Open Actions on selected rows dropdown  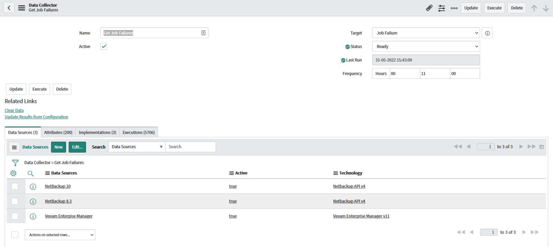(x=60, y=235)
